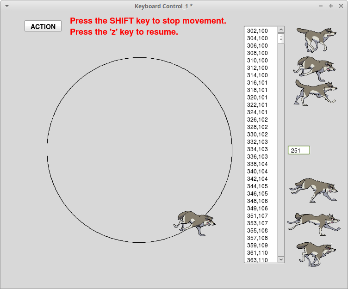
Task: Pick the 363,110 entry in the list
Action: (258, 260)
